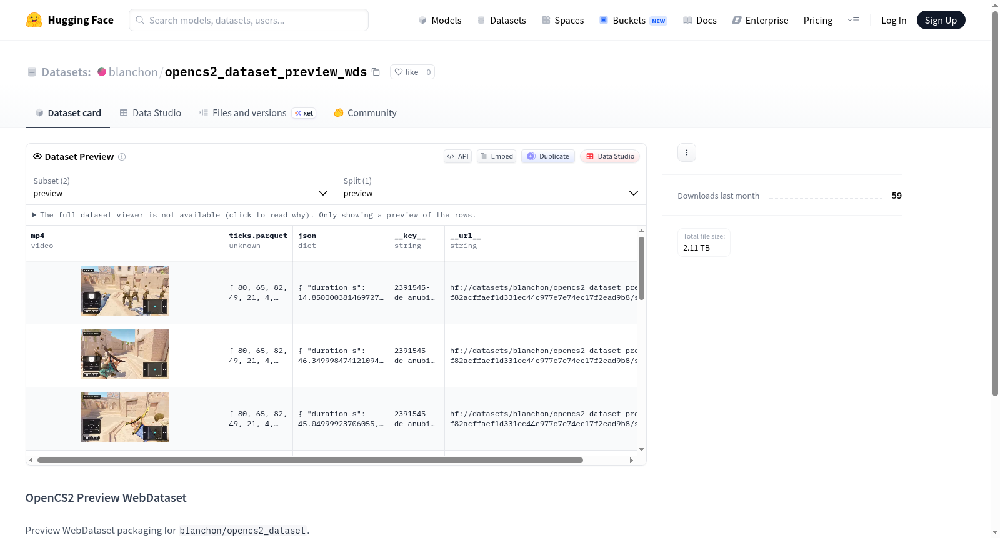Open Enterprise in navigation
The width and height of the screenshot is (1000, 538).
(760, 21)
